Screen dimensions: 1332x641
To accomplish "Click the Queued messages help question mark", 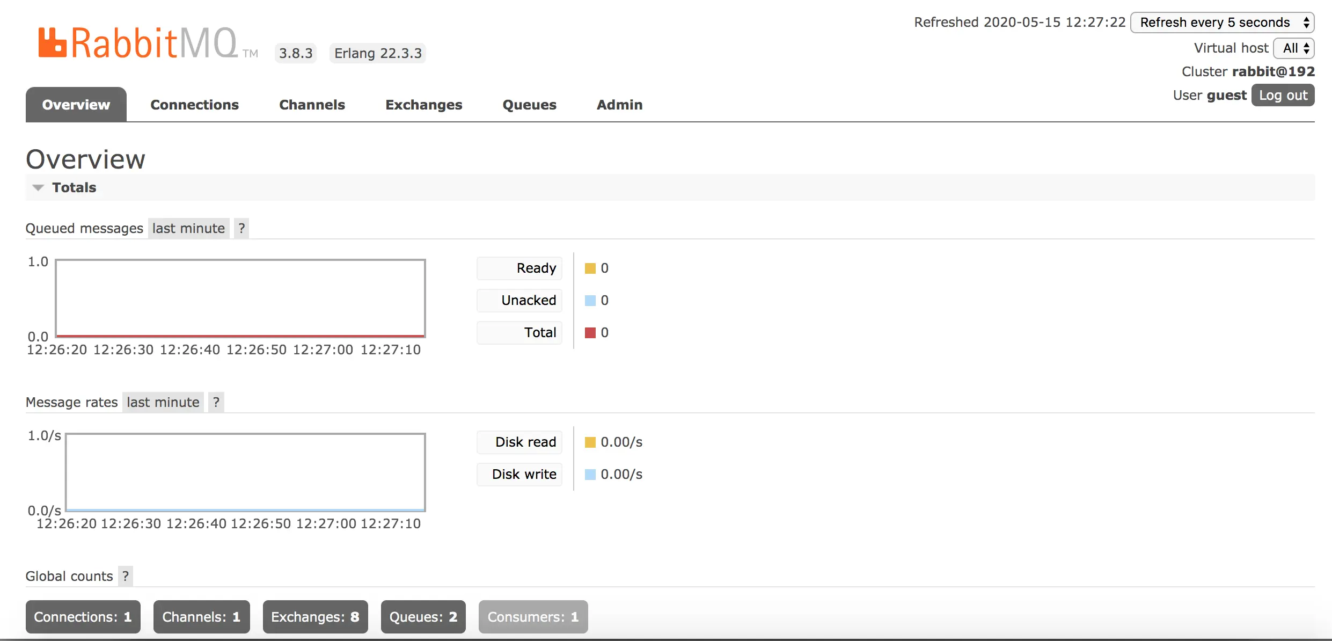I will click(241, 228).
